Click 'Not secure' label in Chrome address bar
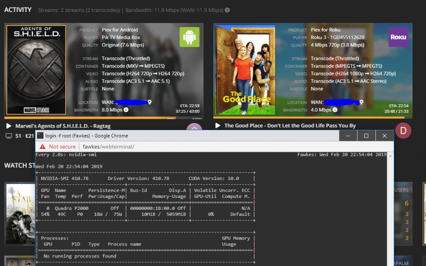Image resolution: width=426 pixels, height=266 pixels. (x=62, y=146)
